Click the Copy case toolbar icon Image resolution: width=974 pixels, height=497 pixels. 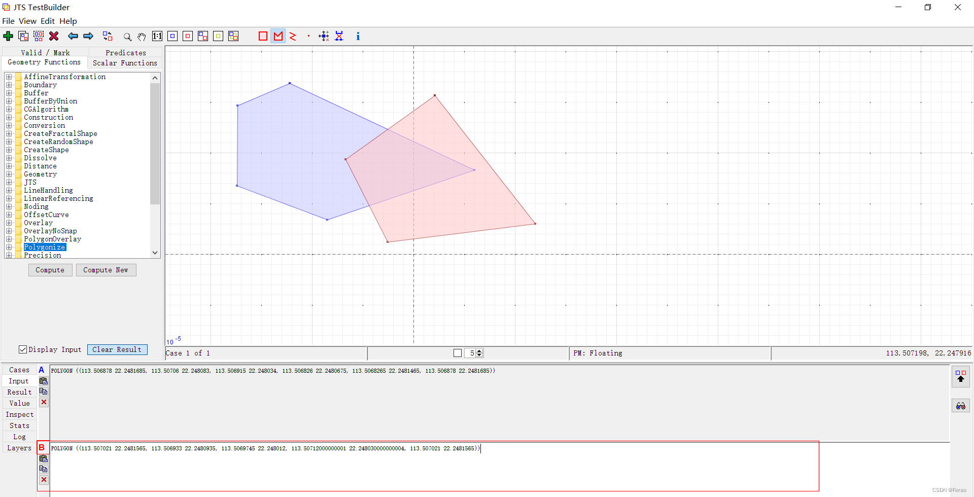coord(23,36)
